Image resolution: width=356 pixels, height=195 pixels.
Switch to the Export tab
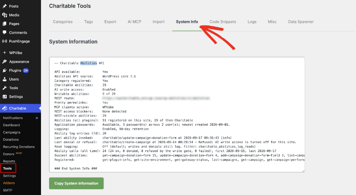click(110, 22)
